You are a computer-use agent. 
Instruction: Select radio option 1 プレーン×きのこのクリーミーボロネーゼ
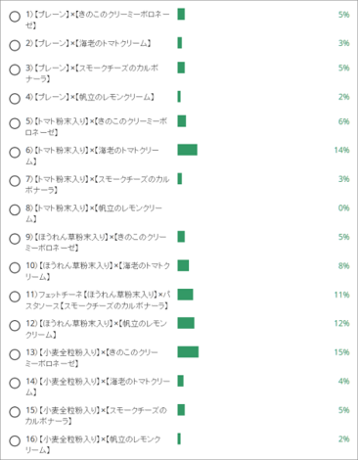pos(15,17)
